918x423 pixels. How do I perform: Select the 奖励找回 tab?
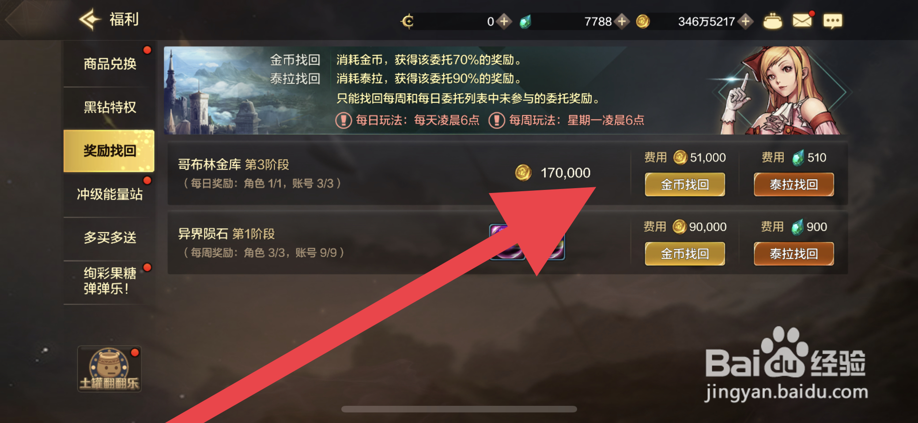coord(109,151)
